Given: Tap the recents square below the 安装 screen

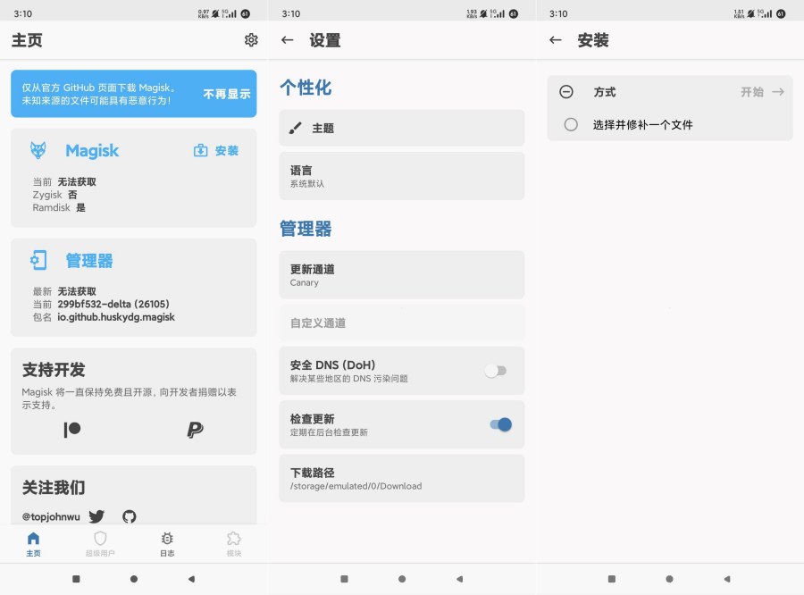Looking at the screenshot, I should click(612, 579).
